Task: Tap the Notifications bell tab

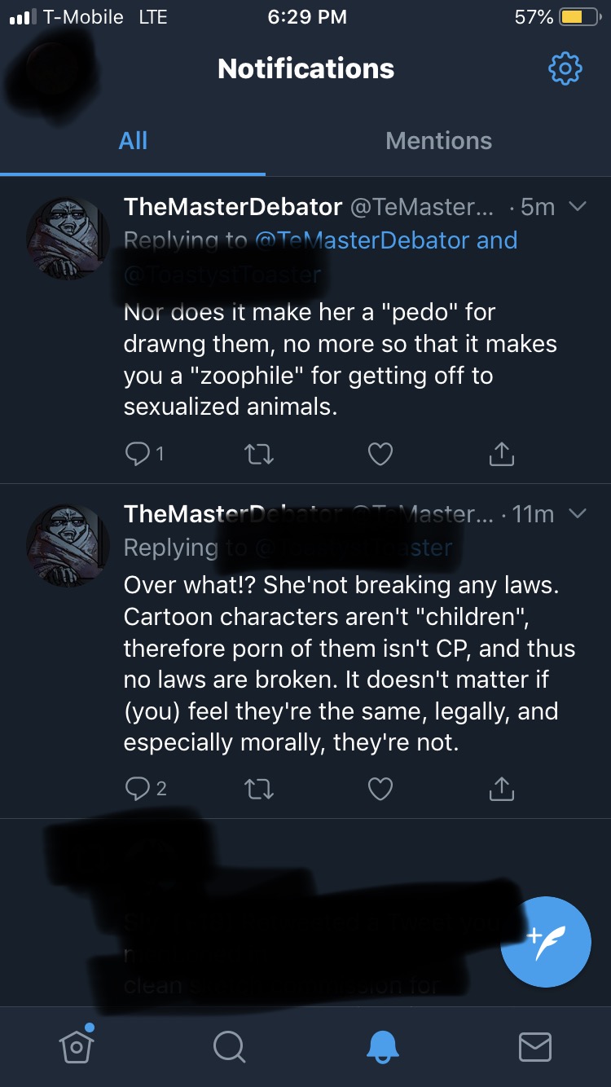Action: [382, 1047]
